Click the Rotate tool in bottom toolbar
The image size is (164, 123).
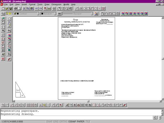tap(90, 105)
